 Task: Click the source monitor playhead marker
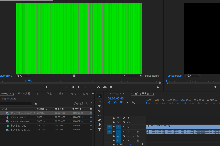(29, 81)
